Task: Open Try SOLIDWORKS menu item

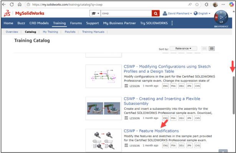Action: click(x=154, y=23)
